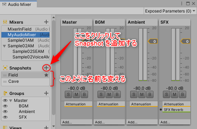This screenshot has width=197, height=129.
Task: Select the Cave snapshot
Action: click(x=25, y=81)
